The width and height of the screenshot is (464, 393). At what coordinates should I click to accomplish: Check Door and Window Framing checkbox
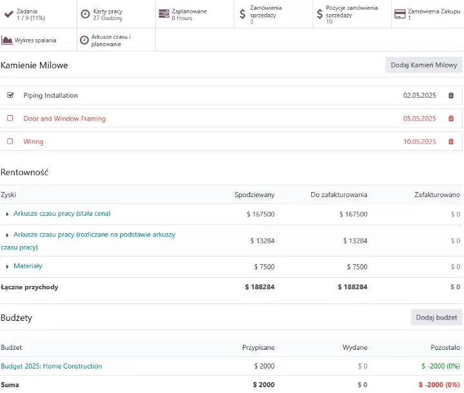[x=10, y=118]
